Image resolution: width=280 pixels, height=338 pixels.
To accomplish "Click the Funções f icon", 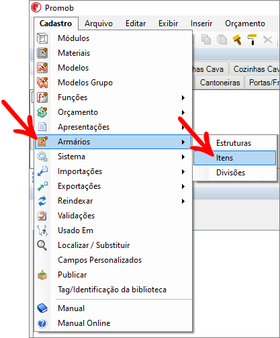I will pos(42,97).
